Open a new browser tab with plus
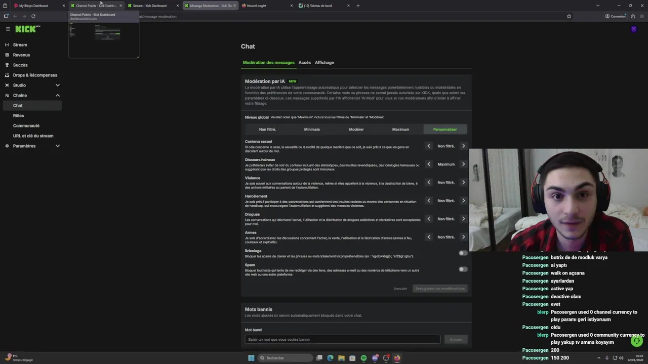This screenshot has height=364, width=648. pyautogui.click(x=358, y=6)
